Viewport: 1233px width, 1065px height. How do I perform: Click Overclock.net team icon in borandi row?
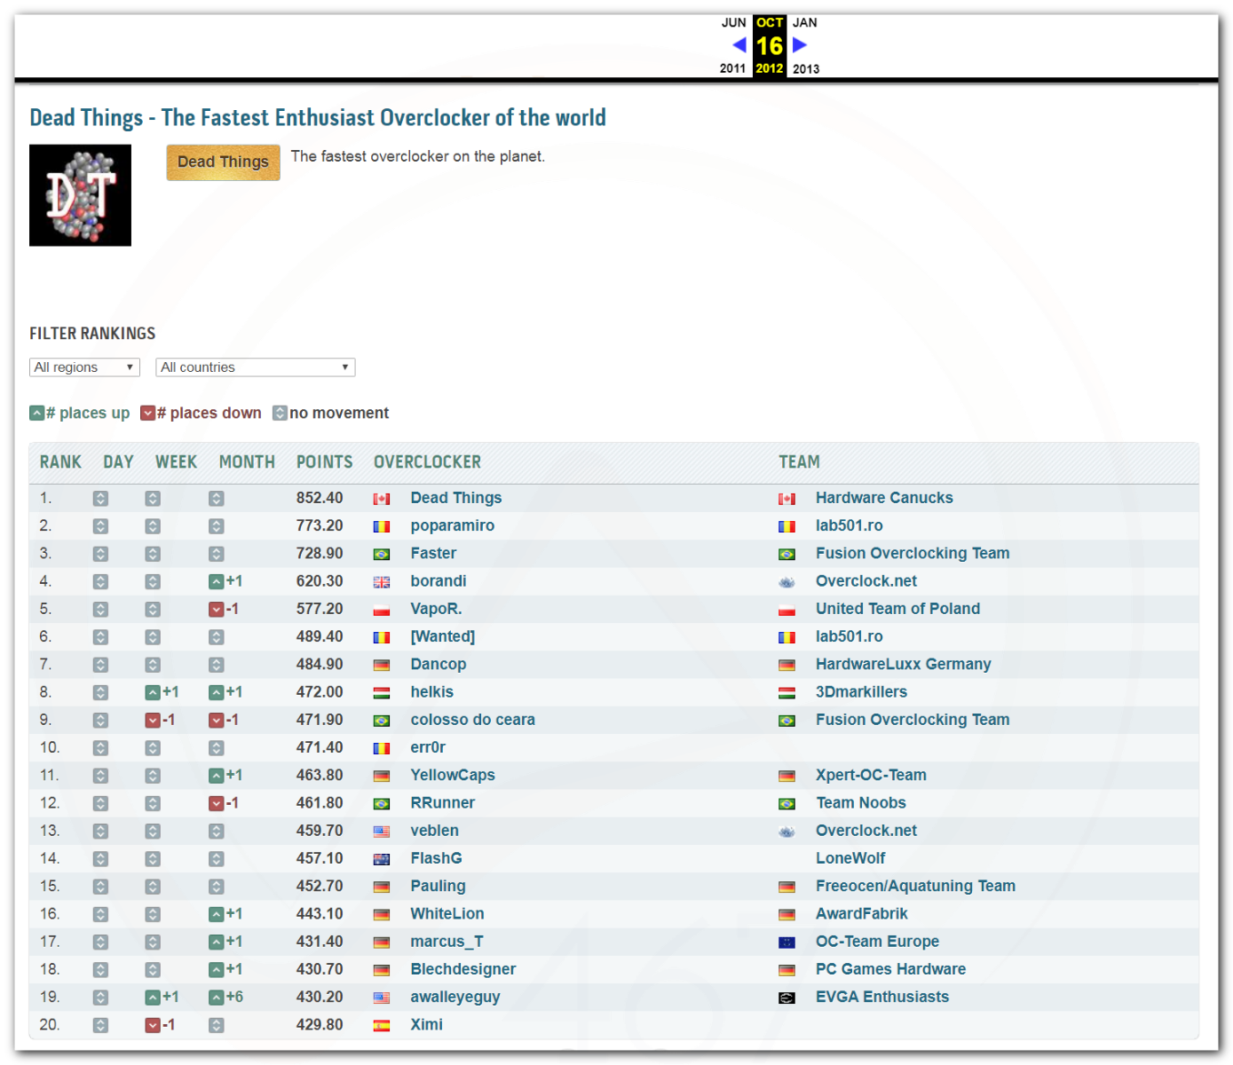[x=786, y=582]
